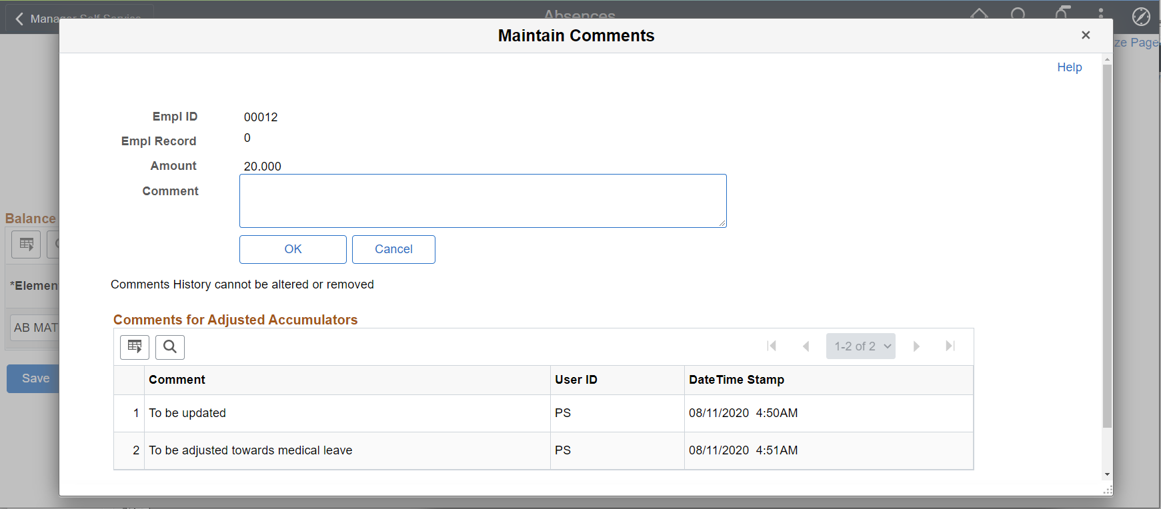
Task: Go to previous page of comments grid
Action: pyautogui.click(x=806, y=346)
